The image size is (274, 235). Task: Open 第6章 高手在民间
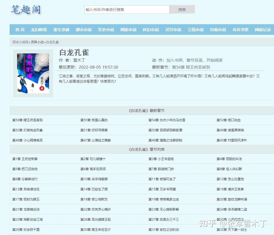(93, 169)
